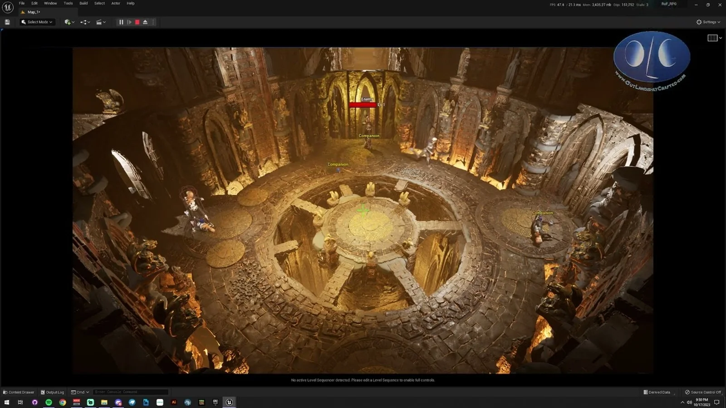726x408 pixels.
Task: Open the Settings dropdown
Action: [x=708, y=22]
